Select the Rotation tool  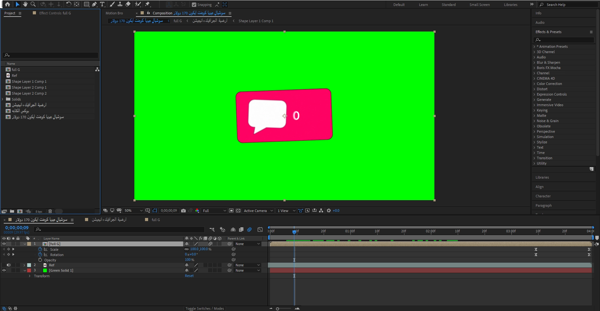[68, 4]
